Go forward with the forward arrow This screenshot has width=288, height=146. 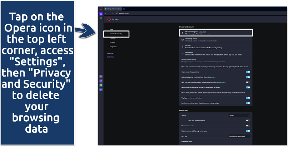(110, 14)
